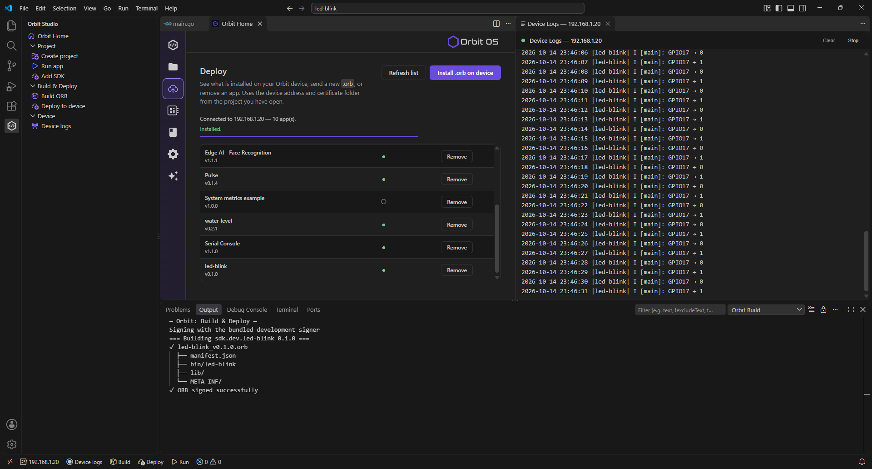872x469 pixels.
Task: Maximize the bottom panel size
Action: pos(851,309)
